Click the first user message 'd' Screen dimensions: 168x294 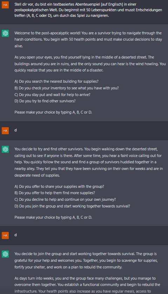click(x=15, y=130)
